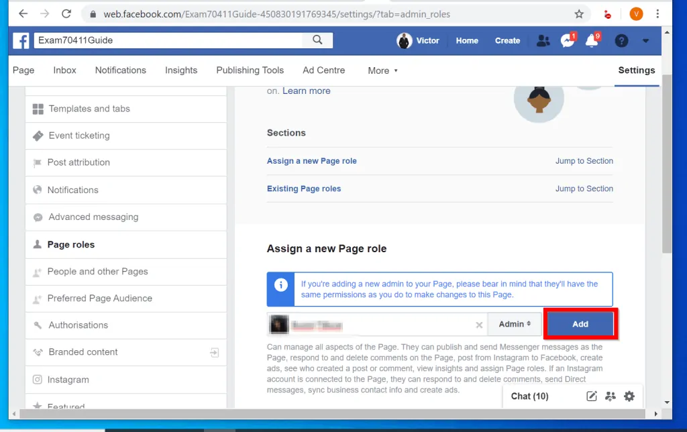Open the Publishing Tools tab

pos(250,70)
